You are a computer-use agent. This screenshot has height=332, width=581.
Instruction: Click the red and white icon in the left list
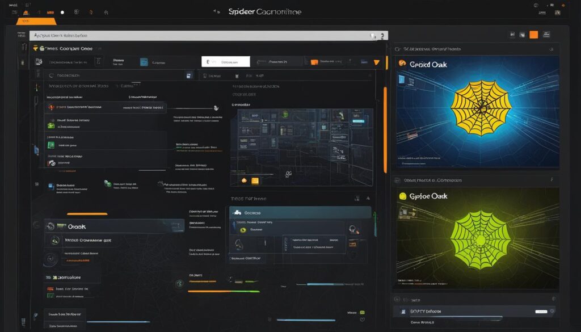(x=52, y=163)
